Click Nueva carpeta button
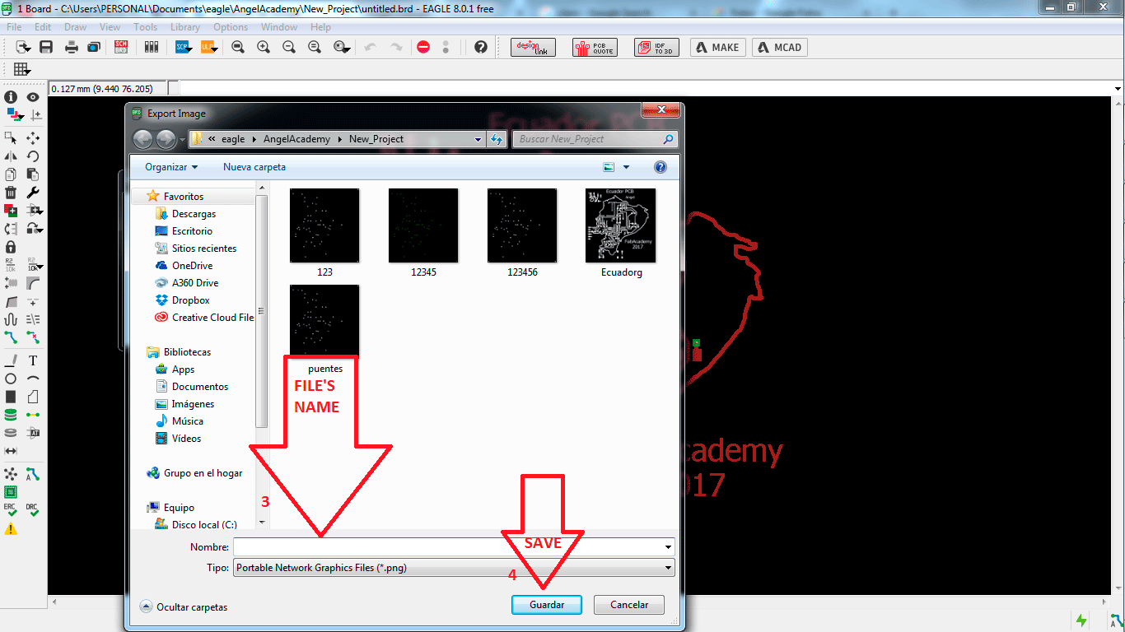This screenshot has width=1125, height=632. point(254,167)
